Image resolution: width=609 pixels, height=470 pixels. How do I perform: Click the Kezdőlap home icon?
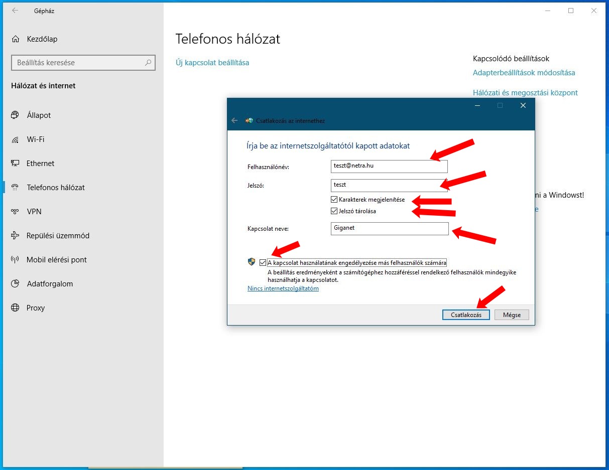pos(16,39)
